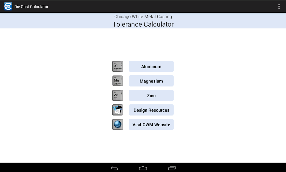Click the Visit CWM Website button
The image size is (286, 172).
coord(151,125)
